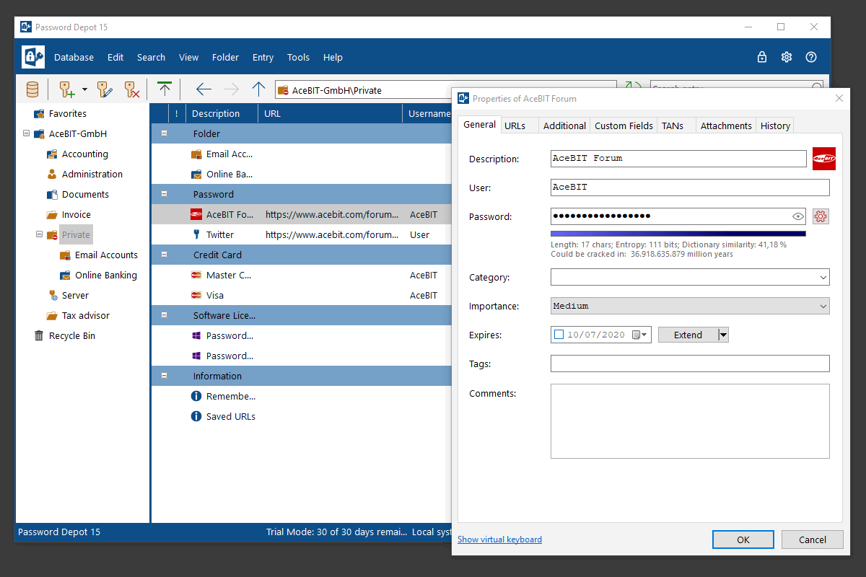This screenshot has width=866, height=577.
Task: Open settings via the gear icon
Action: [x=787, y=57]
